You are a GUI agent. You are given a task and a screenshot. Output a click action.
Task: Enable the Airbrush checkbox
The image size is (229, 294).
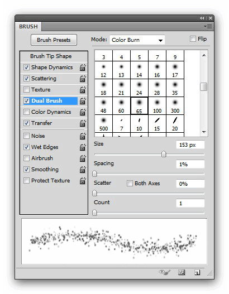tap(26, 158)
